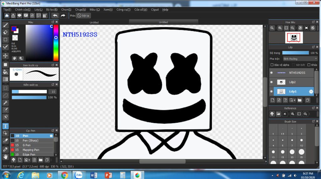This screenshot has width=321, height=179.
Task: Select the Magic Wand tool
Action: click(x=6, y=102)
